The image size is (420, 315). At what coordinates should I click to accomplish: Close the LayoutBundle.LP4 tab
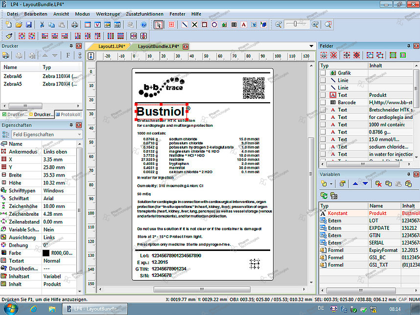coord(186,46)
